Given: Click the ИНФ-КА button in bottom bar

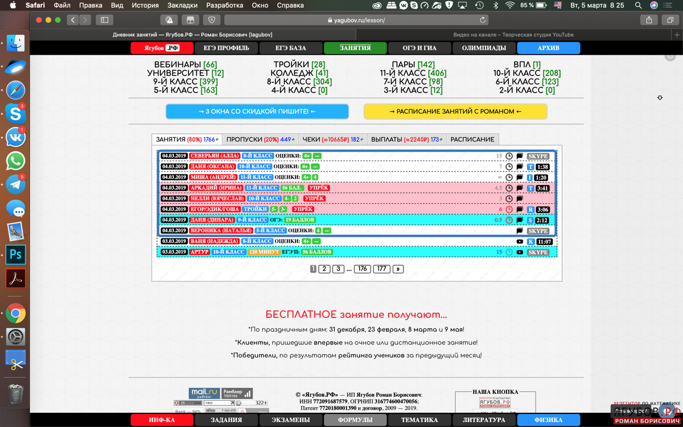Looking at the screenshot, I should point(162,420).
